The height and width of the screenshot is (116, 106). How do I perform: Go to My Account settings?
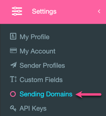[37, 51]
